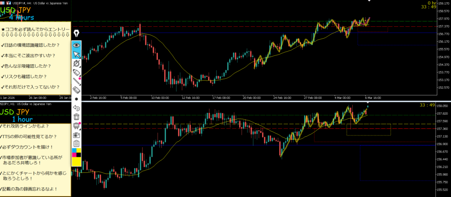451x197 pixels.
Task: Click the '24 Feb 16:00' time axis label
Action: point(282,98)
